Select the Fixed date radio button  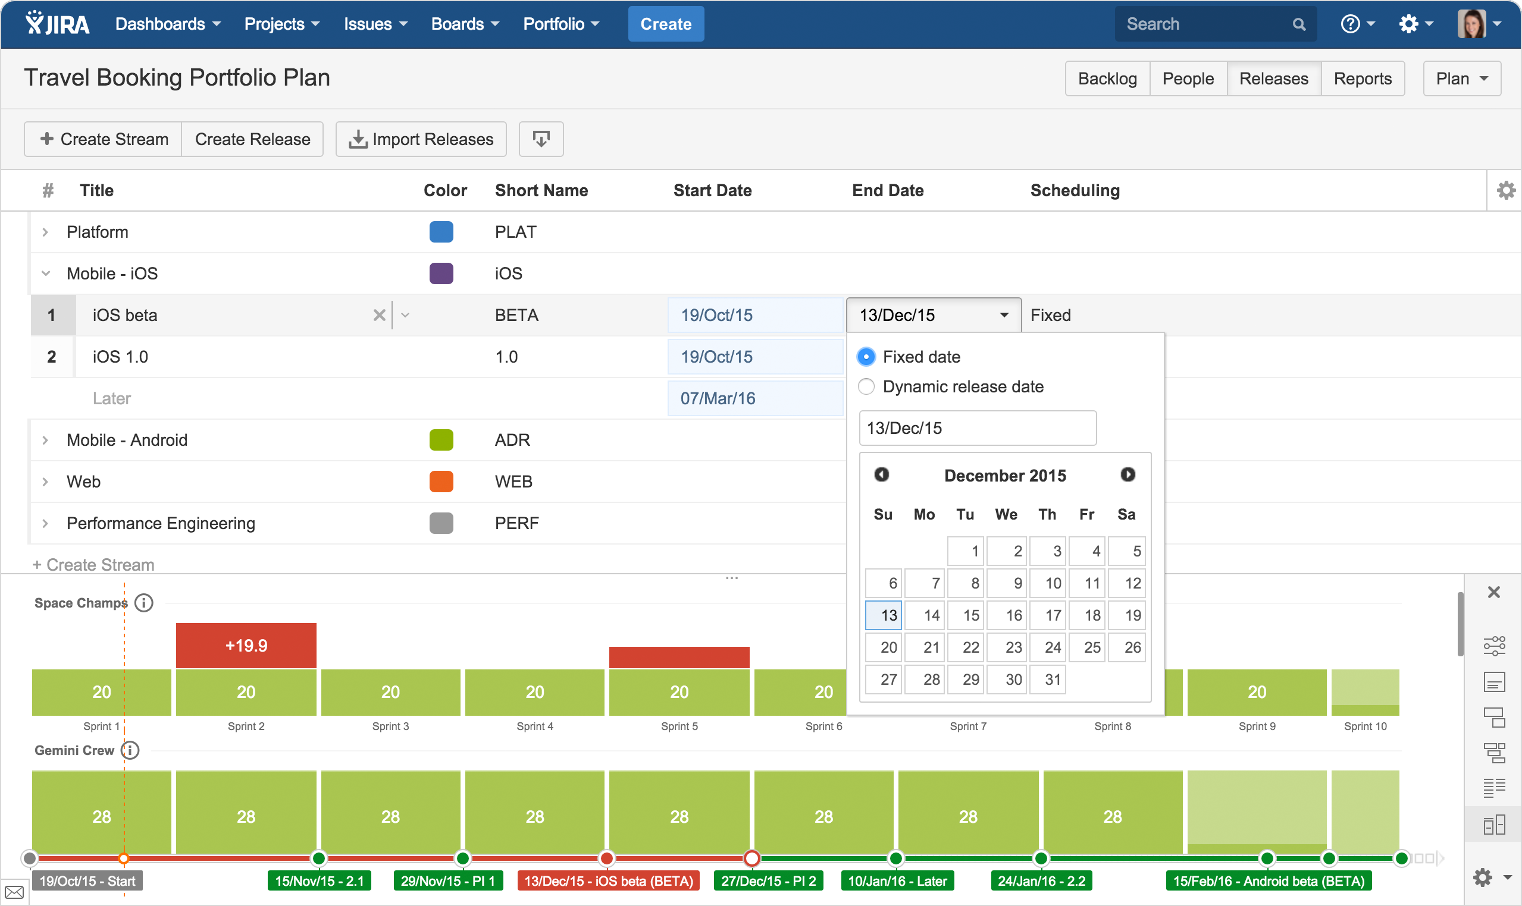[866, 357]
